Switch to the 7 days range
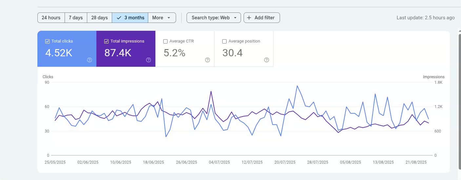Viewport: 461px width, 180px height. click(x=76, y=18)
